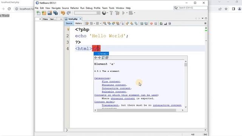Select the </html> completion suggestion
242x136 pixels.
[101, 54]
